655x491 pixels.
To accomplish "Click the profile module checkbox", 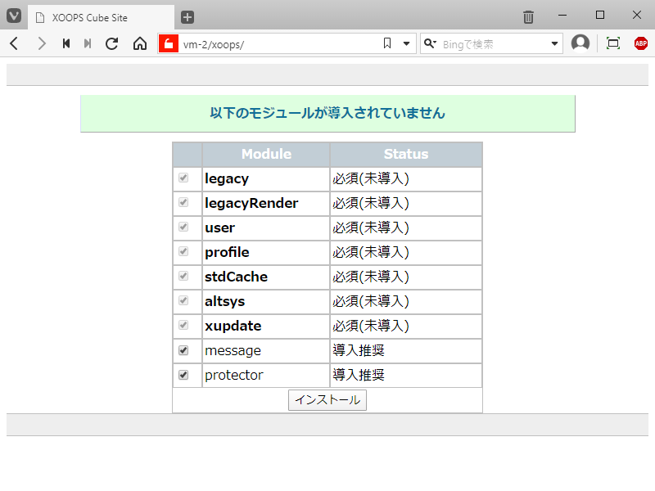I will 183,251.
